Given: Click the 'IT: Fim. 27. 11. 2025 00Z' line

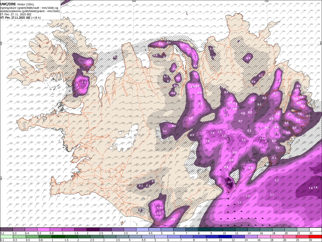Looking at the screenshot, I should click(16, 14).
